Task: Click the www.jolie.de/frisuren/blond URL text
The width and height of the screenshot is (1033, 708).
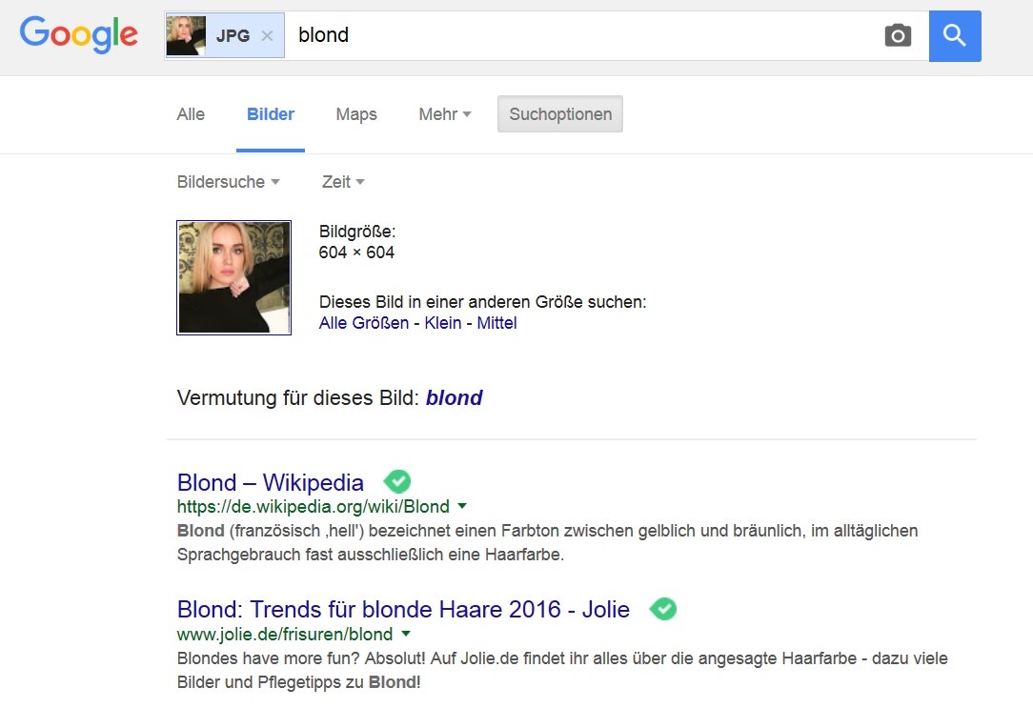Action: tap(285, 635)
